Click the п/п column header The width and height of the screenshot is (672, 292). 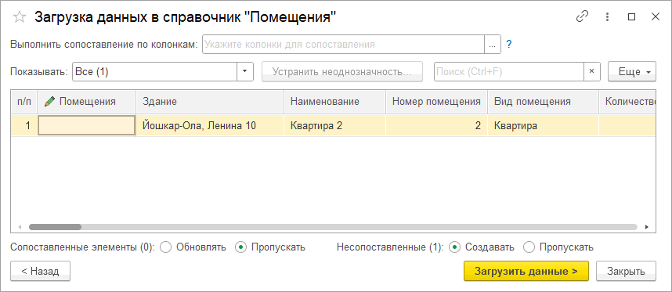click(x=24, y=102)
